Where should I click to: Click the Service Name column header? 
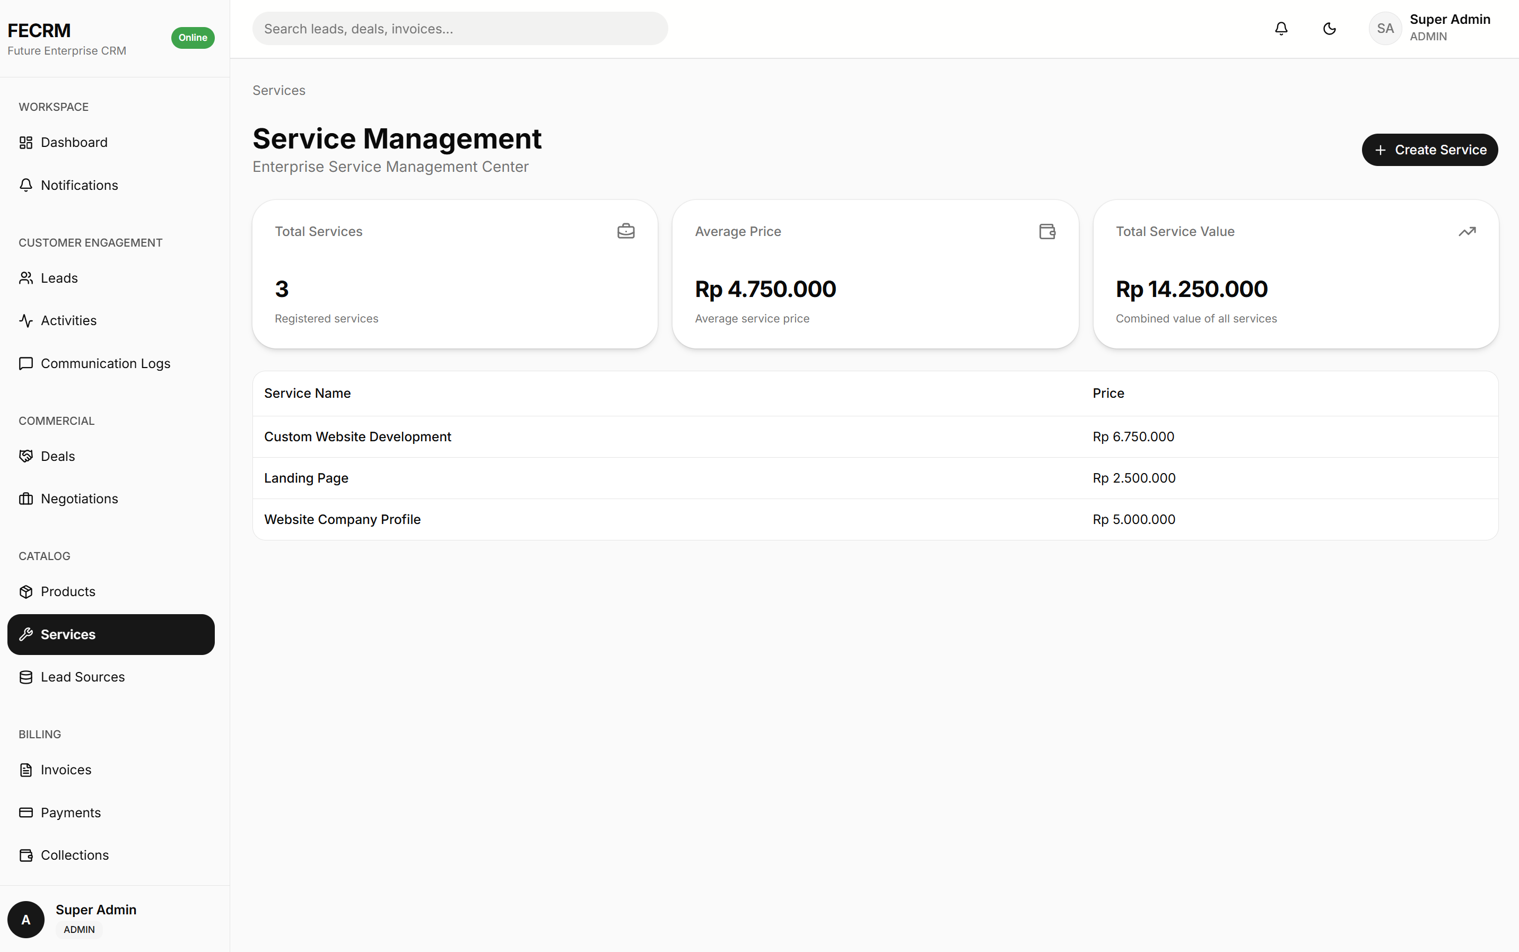coord(307,393)
